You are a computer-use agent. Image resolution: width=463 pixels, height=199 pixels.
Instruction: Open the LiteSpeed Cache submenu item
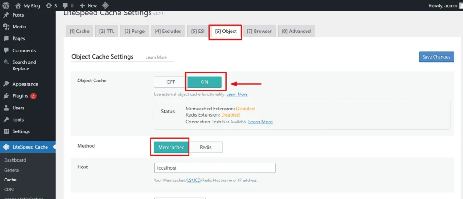pos(10,180)
